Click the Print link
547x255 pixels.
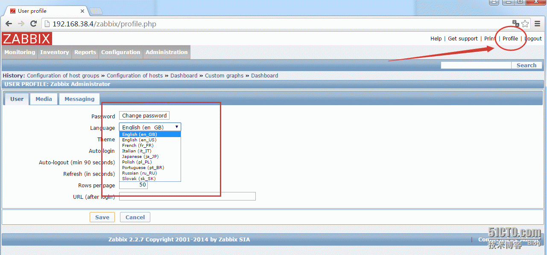point(490,38)
